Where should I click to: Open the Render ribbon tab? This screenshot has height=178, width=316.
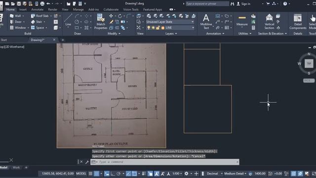(x=52, y=9)
